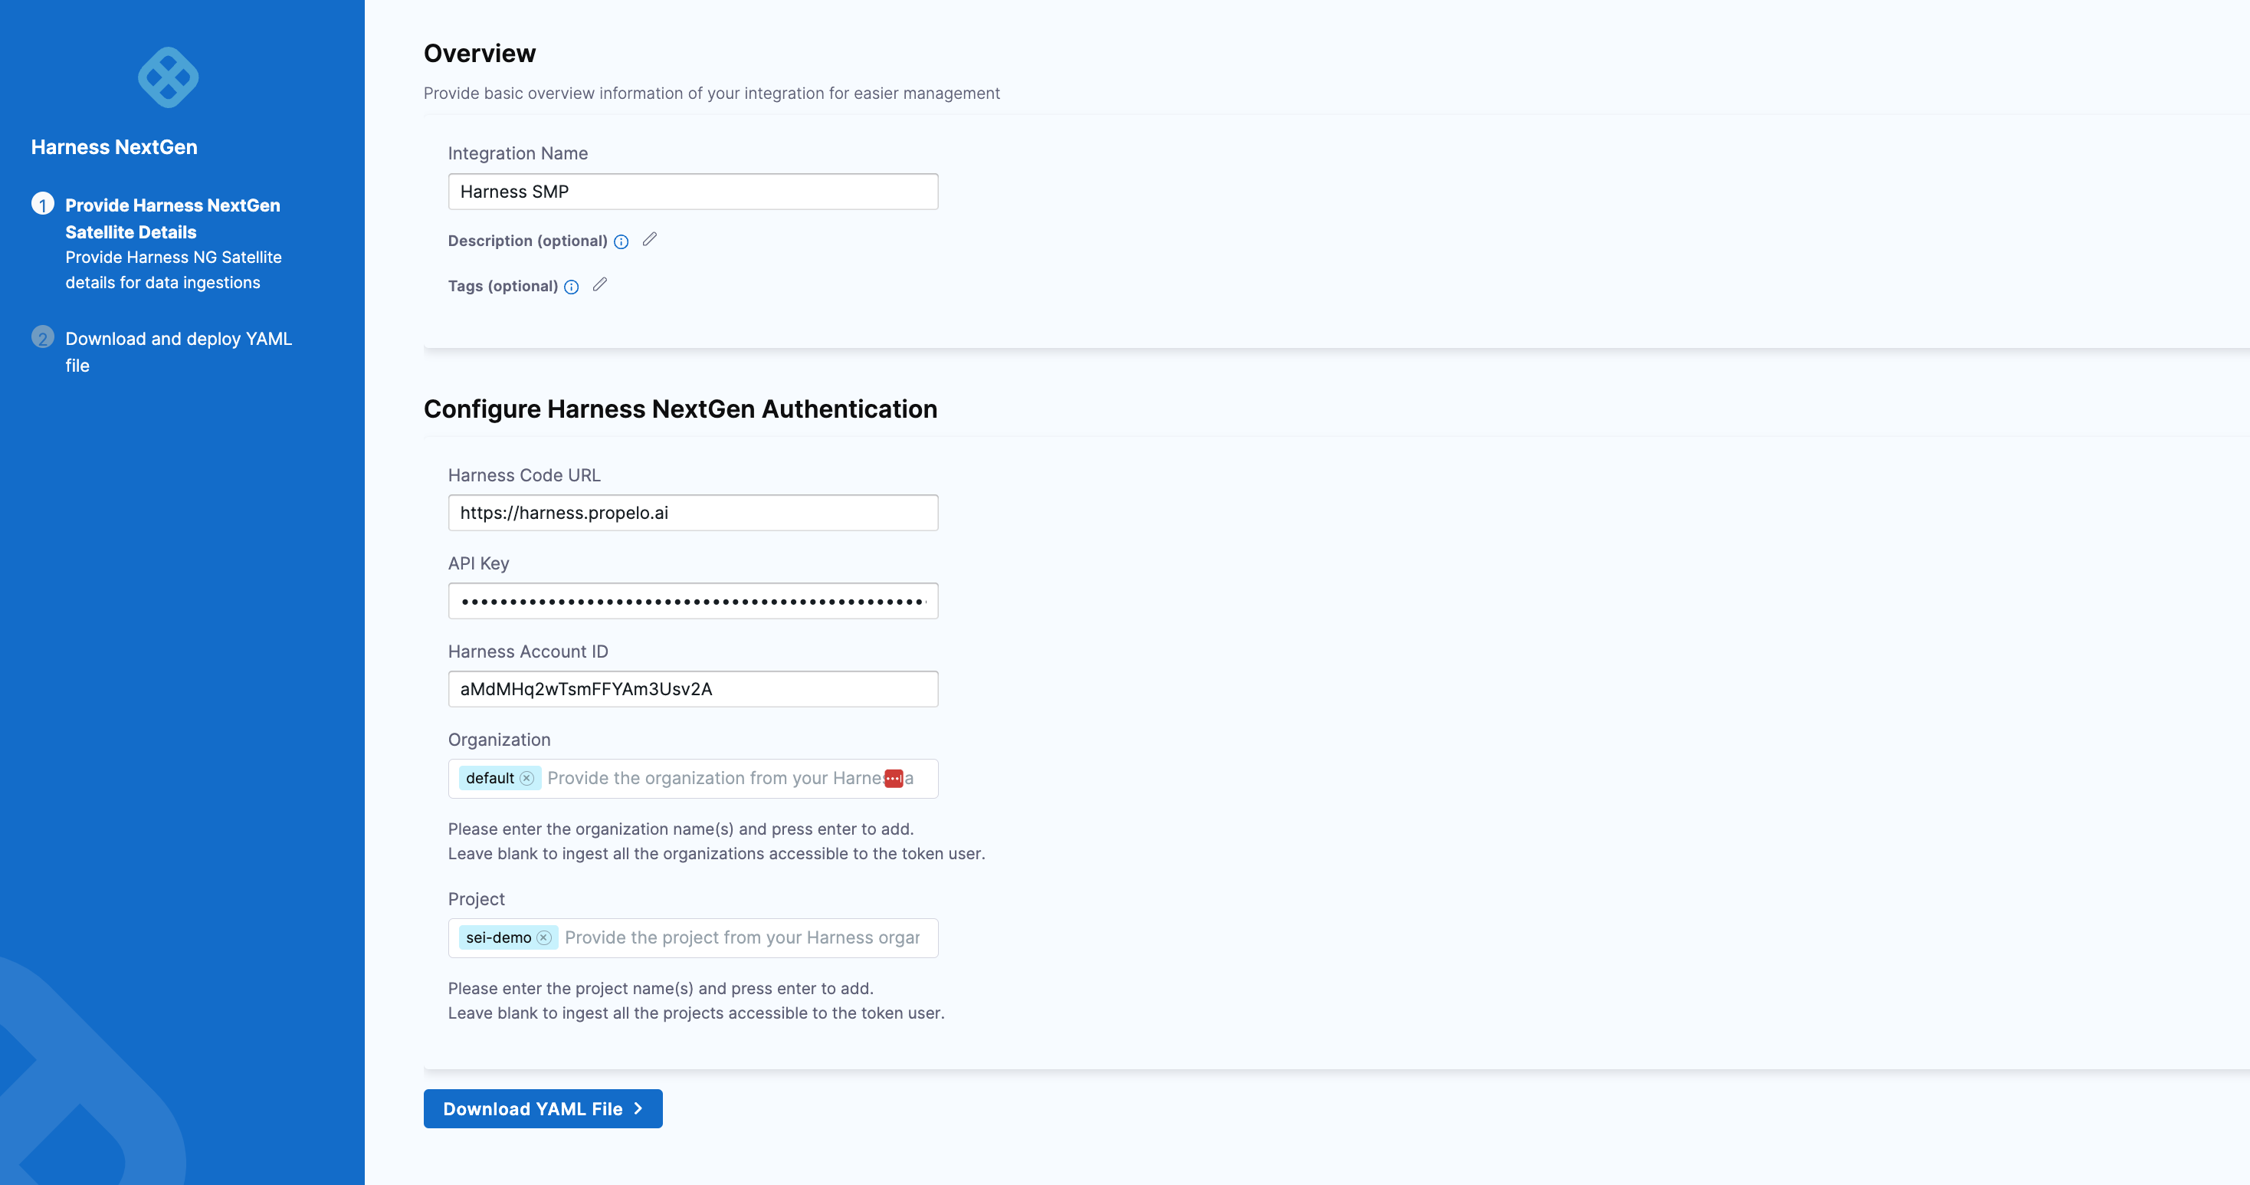Image resolution: width=2250 pixels, height=1185 pixels.
Task: Click the red password manager icon in Organization field
Action: (x=893, y=778)
